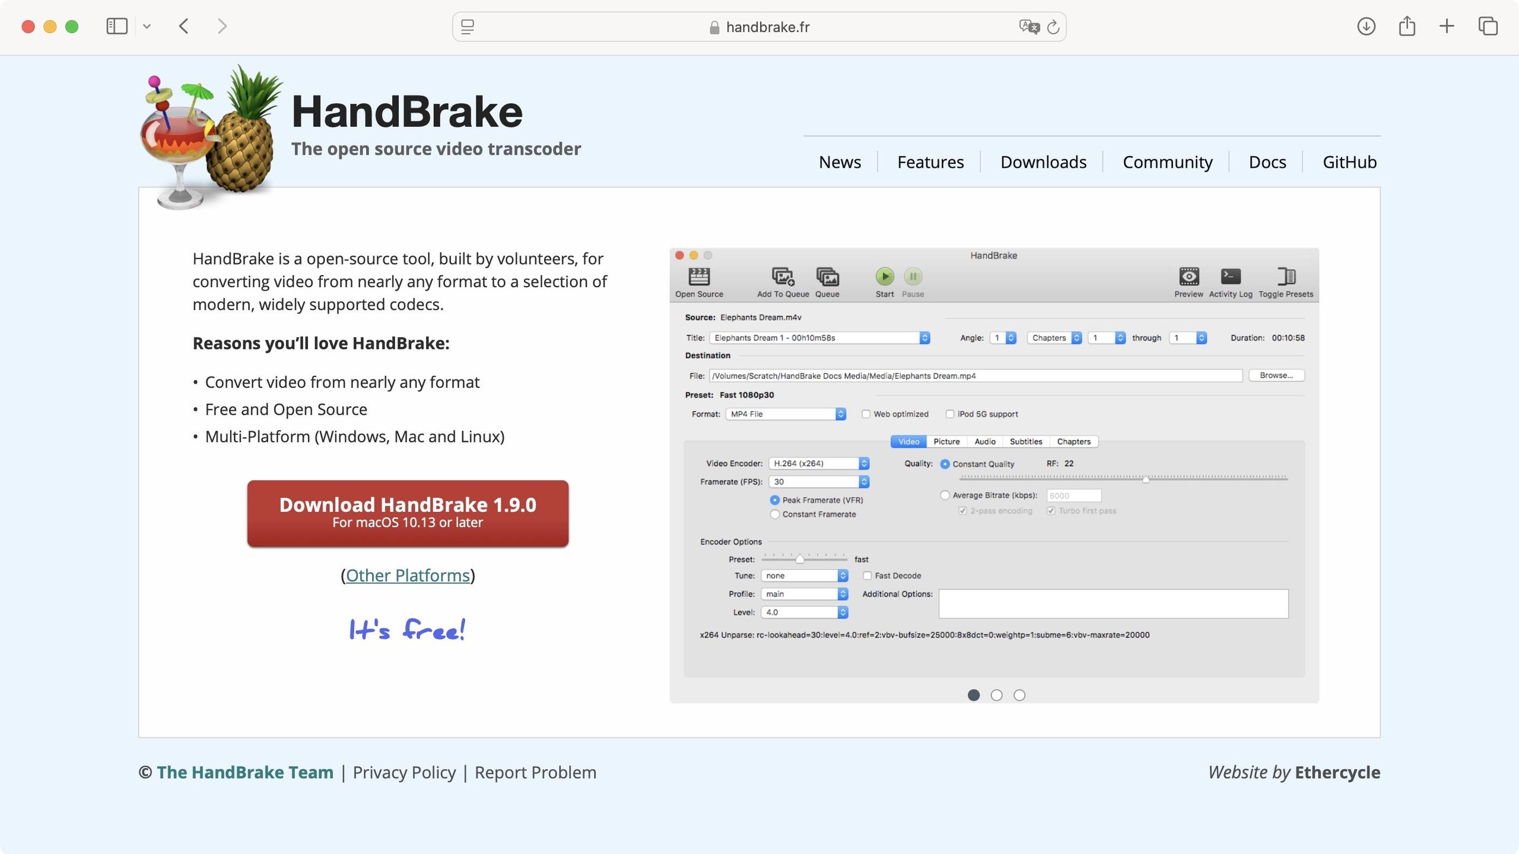Open the Privacy Policy link

click(x=404, y=772)
